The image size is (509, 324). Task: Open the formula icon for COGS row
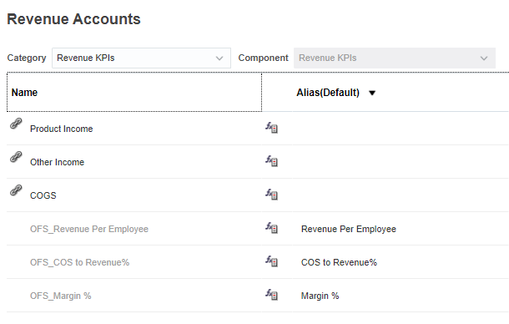coord(271,195)
